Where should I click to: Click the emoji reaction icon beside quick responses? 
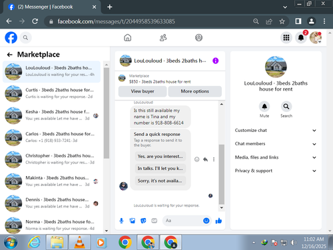click(196, 159)
